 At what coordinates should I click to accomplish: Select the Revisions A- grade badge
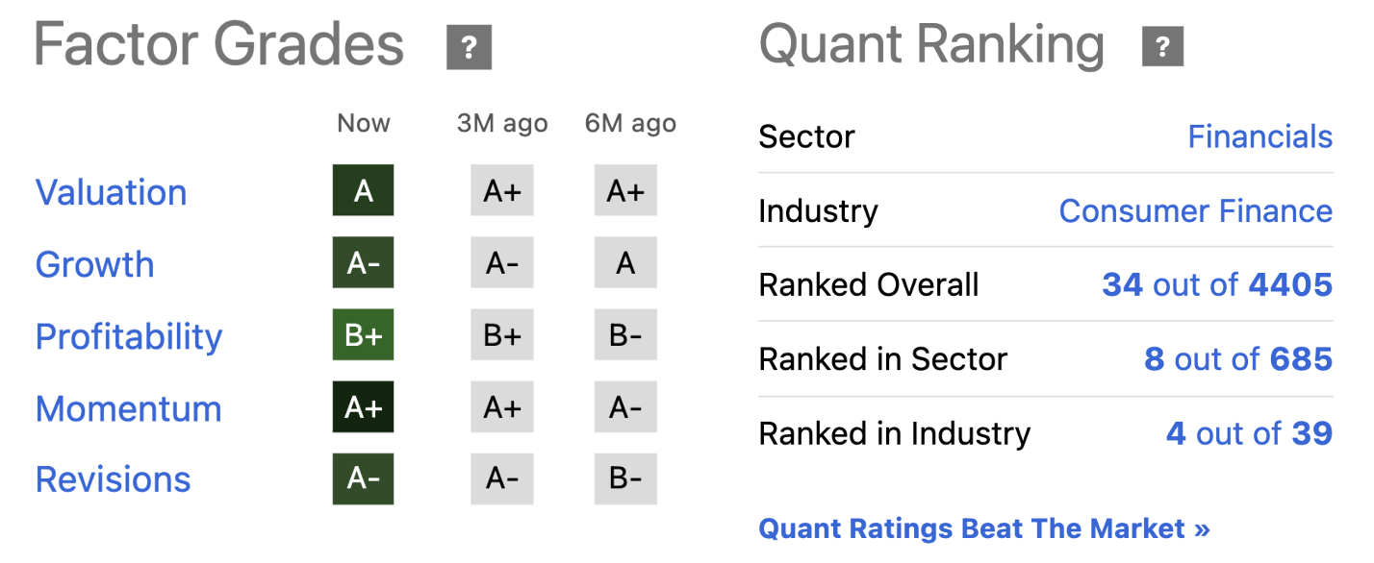point(363,478)
